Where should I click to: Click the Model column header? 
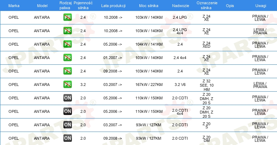42,6
